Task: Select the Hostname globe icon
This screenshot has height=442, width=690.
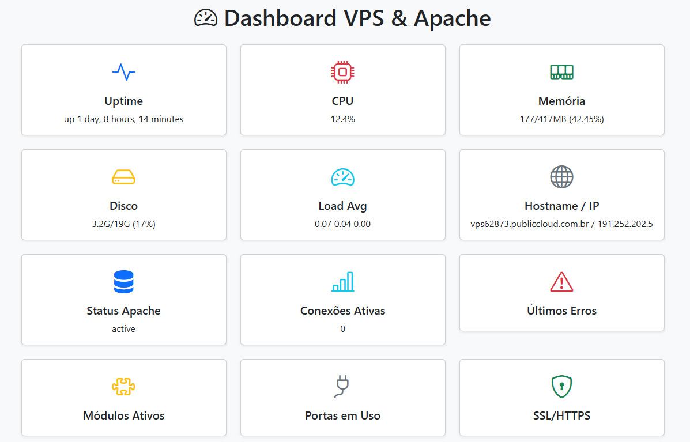Action: pyautogui.click(x=561, y=176)
